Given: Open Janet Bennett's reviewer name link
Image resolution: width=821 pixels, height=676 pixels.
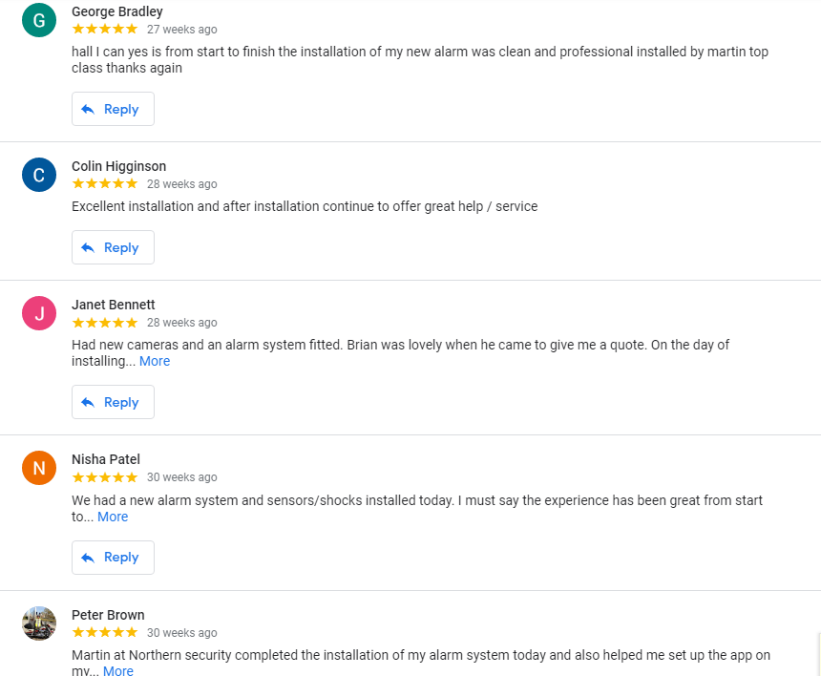Looking at the screenshot, I should (113, 305).
